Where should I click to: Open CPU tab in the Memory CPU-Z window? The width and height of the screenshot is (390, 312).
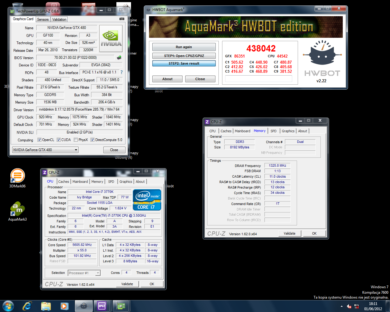pos(212,131)
